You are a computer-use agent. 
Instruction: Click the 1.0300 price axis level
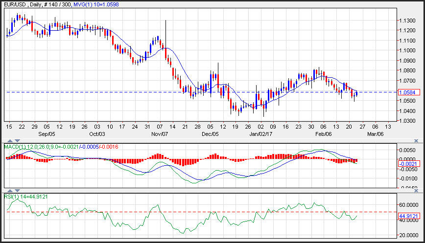coord(406,120)
